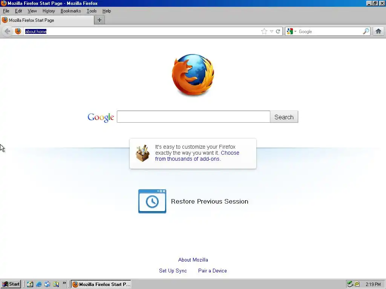Click the Search button beside Google field

284,117
